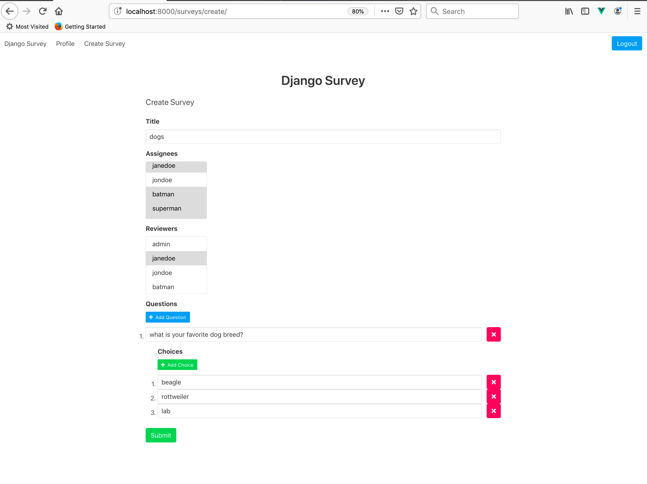Viewport: 647px width, 484px height.
Task: Remove the rottweiler choice
Action: 494,397
